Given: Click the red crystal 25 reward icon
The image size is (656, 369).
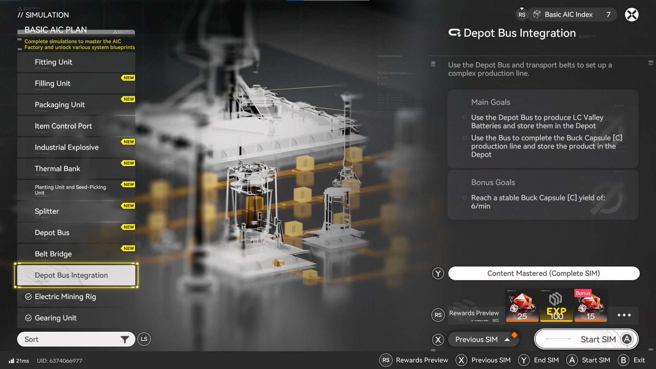Looking at the screenshot, I should (522, 305).
